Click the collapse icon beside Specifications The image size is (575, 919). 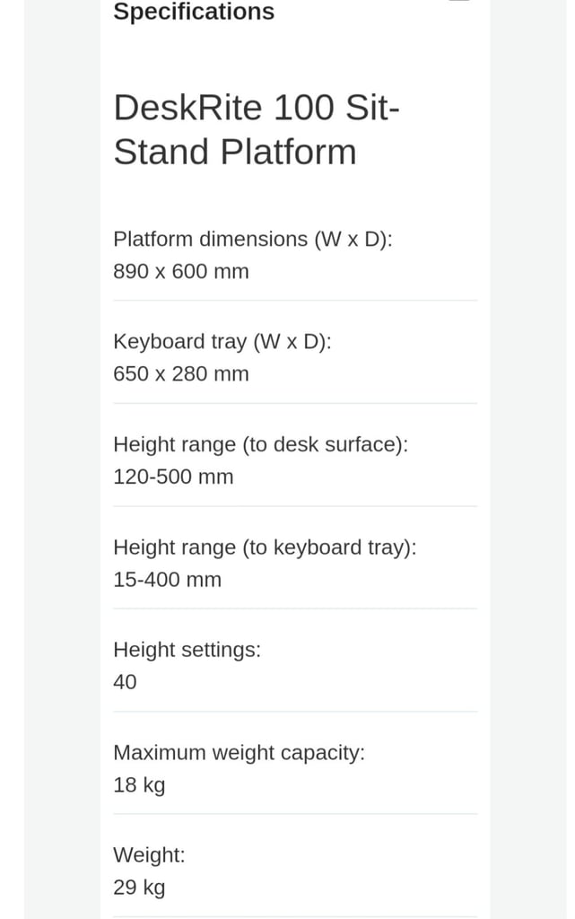pos(459,3)
